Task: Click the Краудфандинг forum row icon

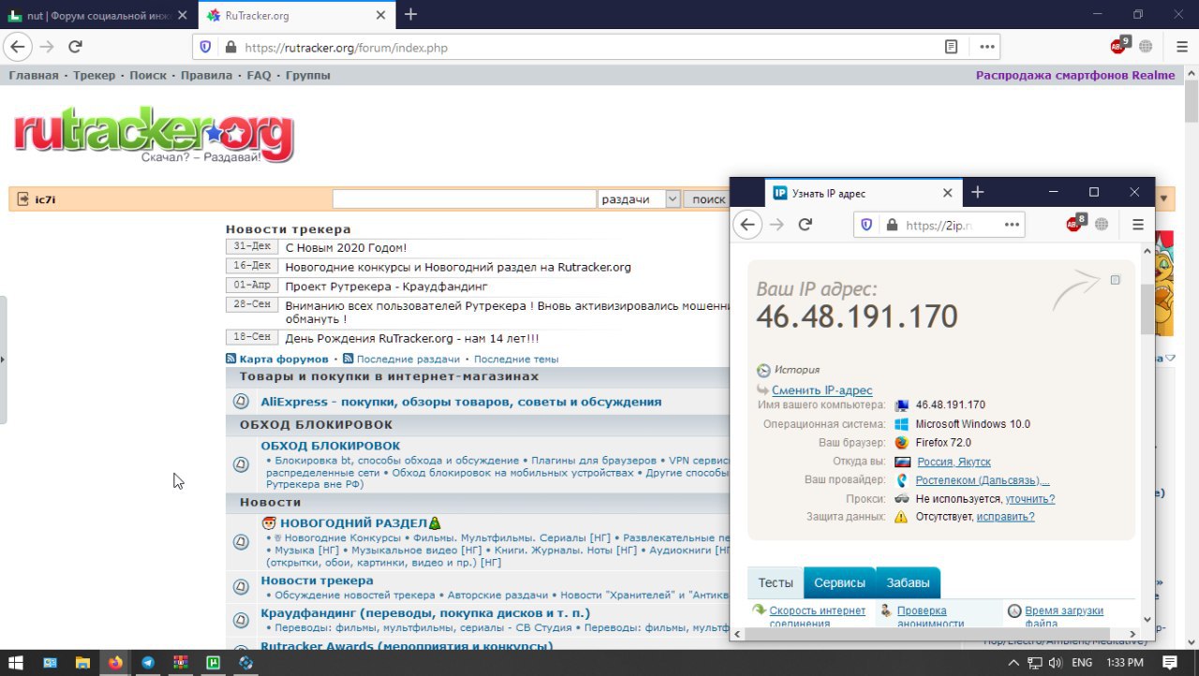Action: tap(241, 620)
